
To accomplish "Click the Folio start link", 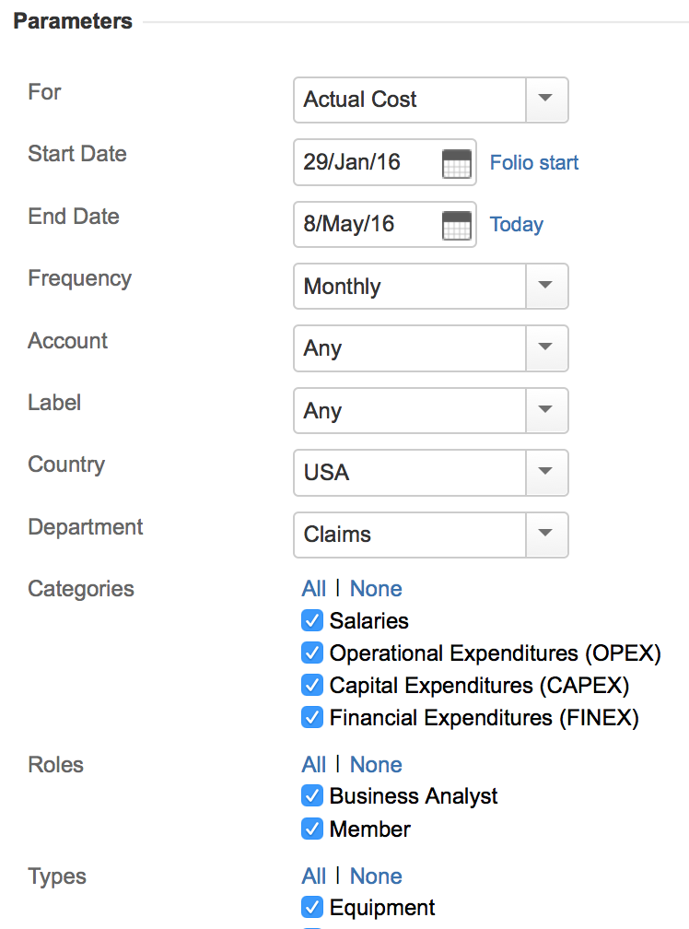I will 534,163.
